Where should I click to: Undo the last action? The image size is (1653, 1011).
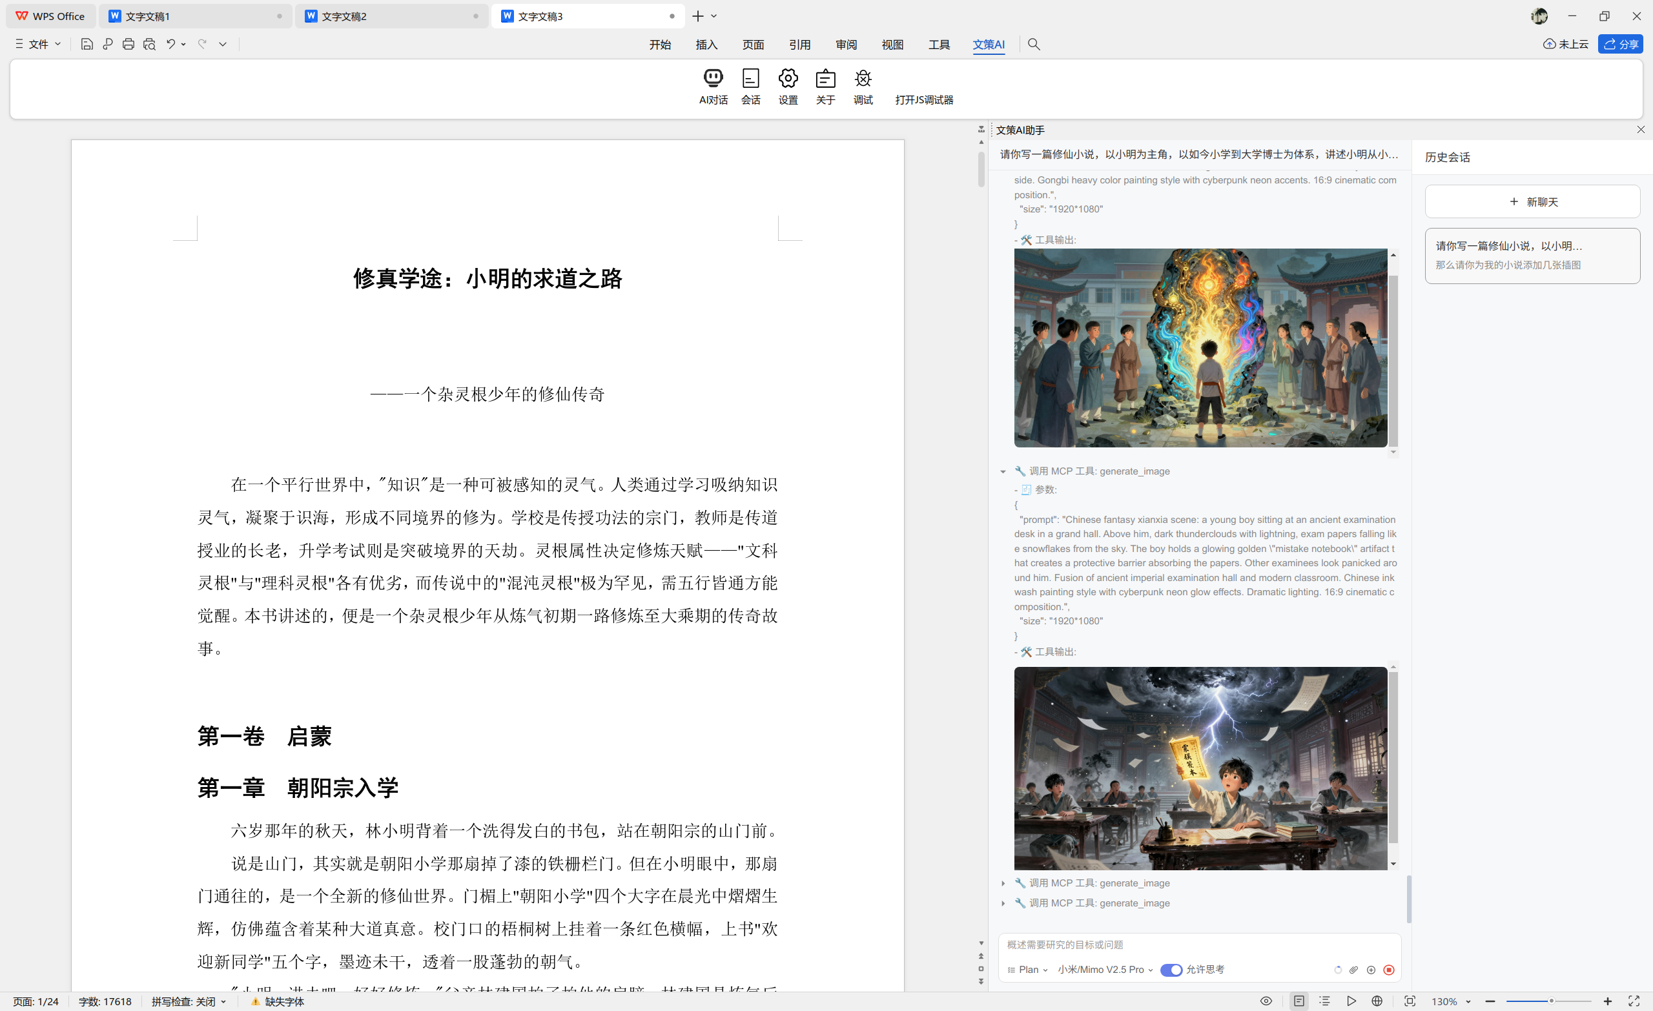click(170, 45)
